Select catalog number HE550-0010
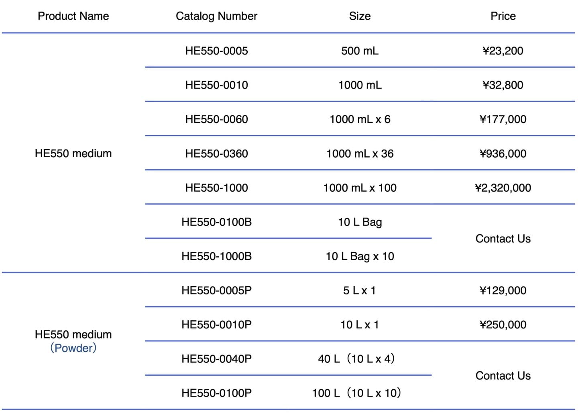578x413 pixels. 216,85
